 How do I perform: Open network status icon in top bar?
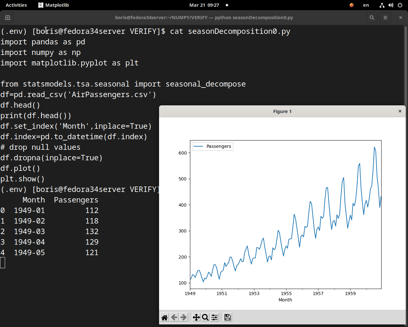click(x=382, y=5)
